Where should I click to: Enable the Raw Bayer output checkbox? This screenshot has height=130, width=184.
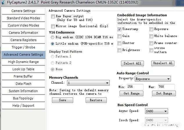tap(53, 16)
